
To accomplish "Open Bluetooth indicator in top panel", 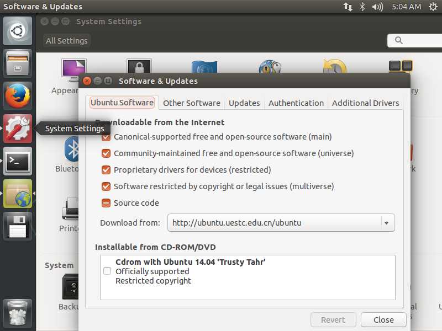I will [x=362, y=7].
